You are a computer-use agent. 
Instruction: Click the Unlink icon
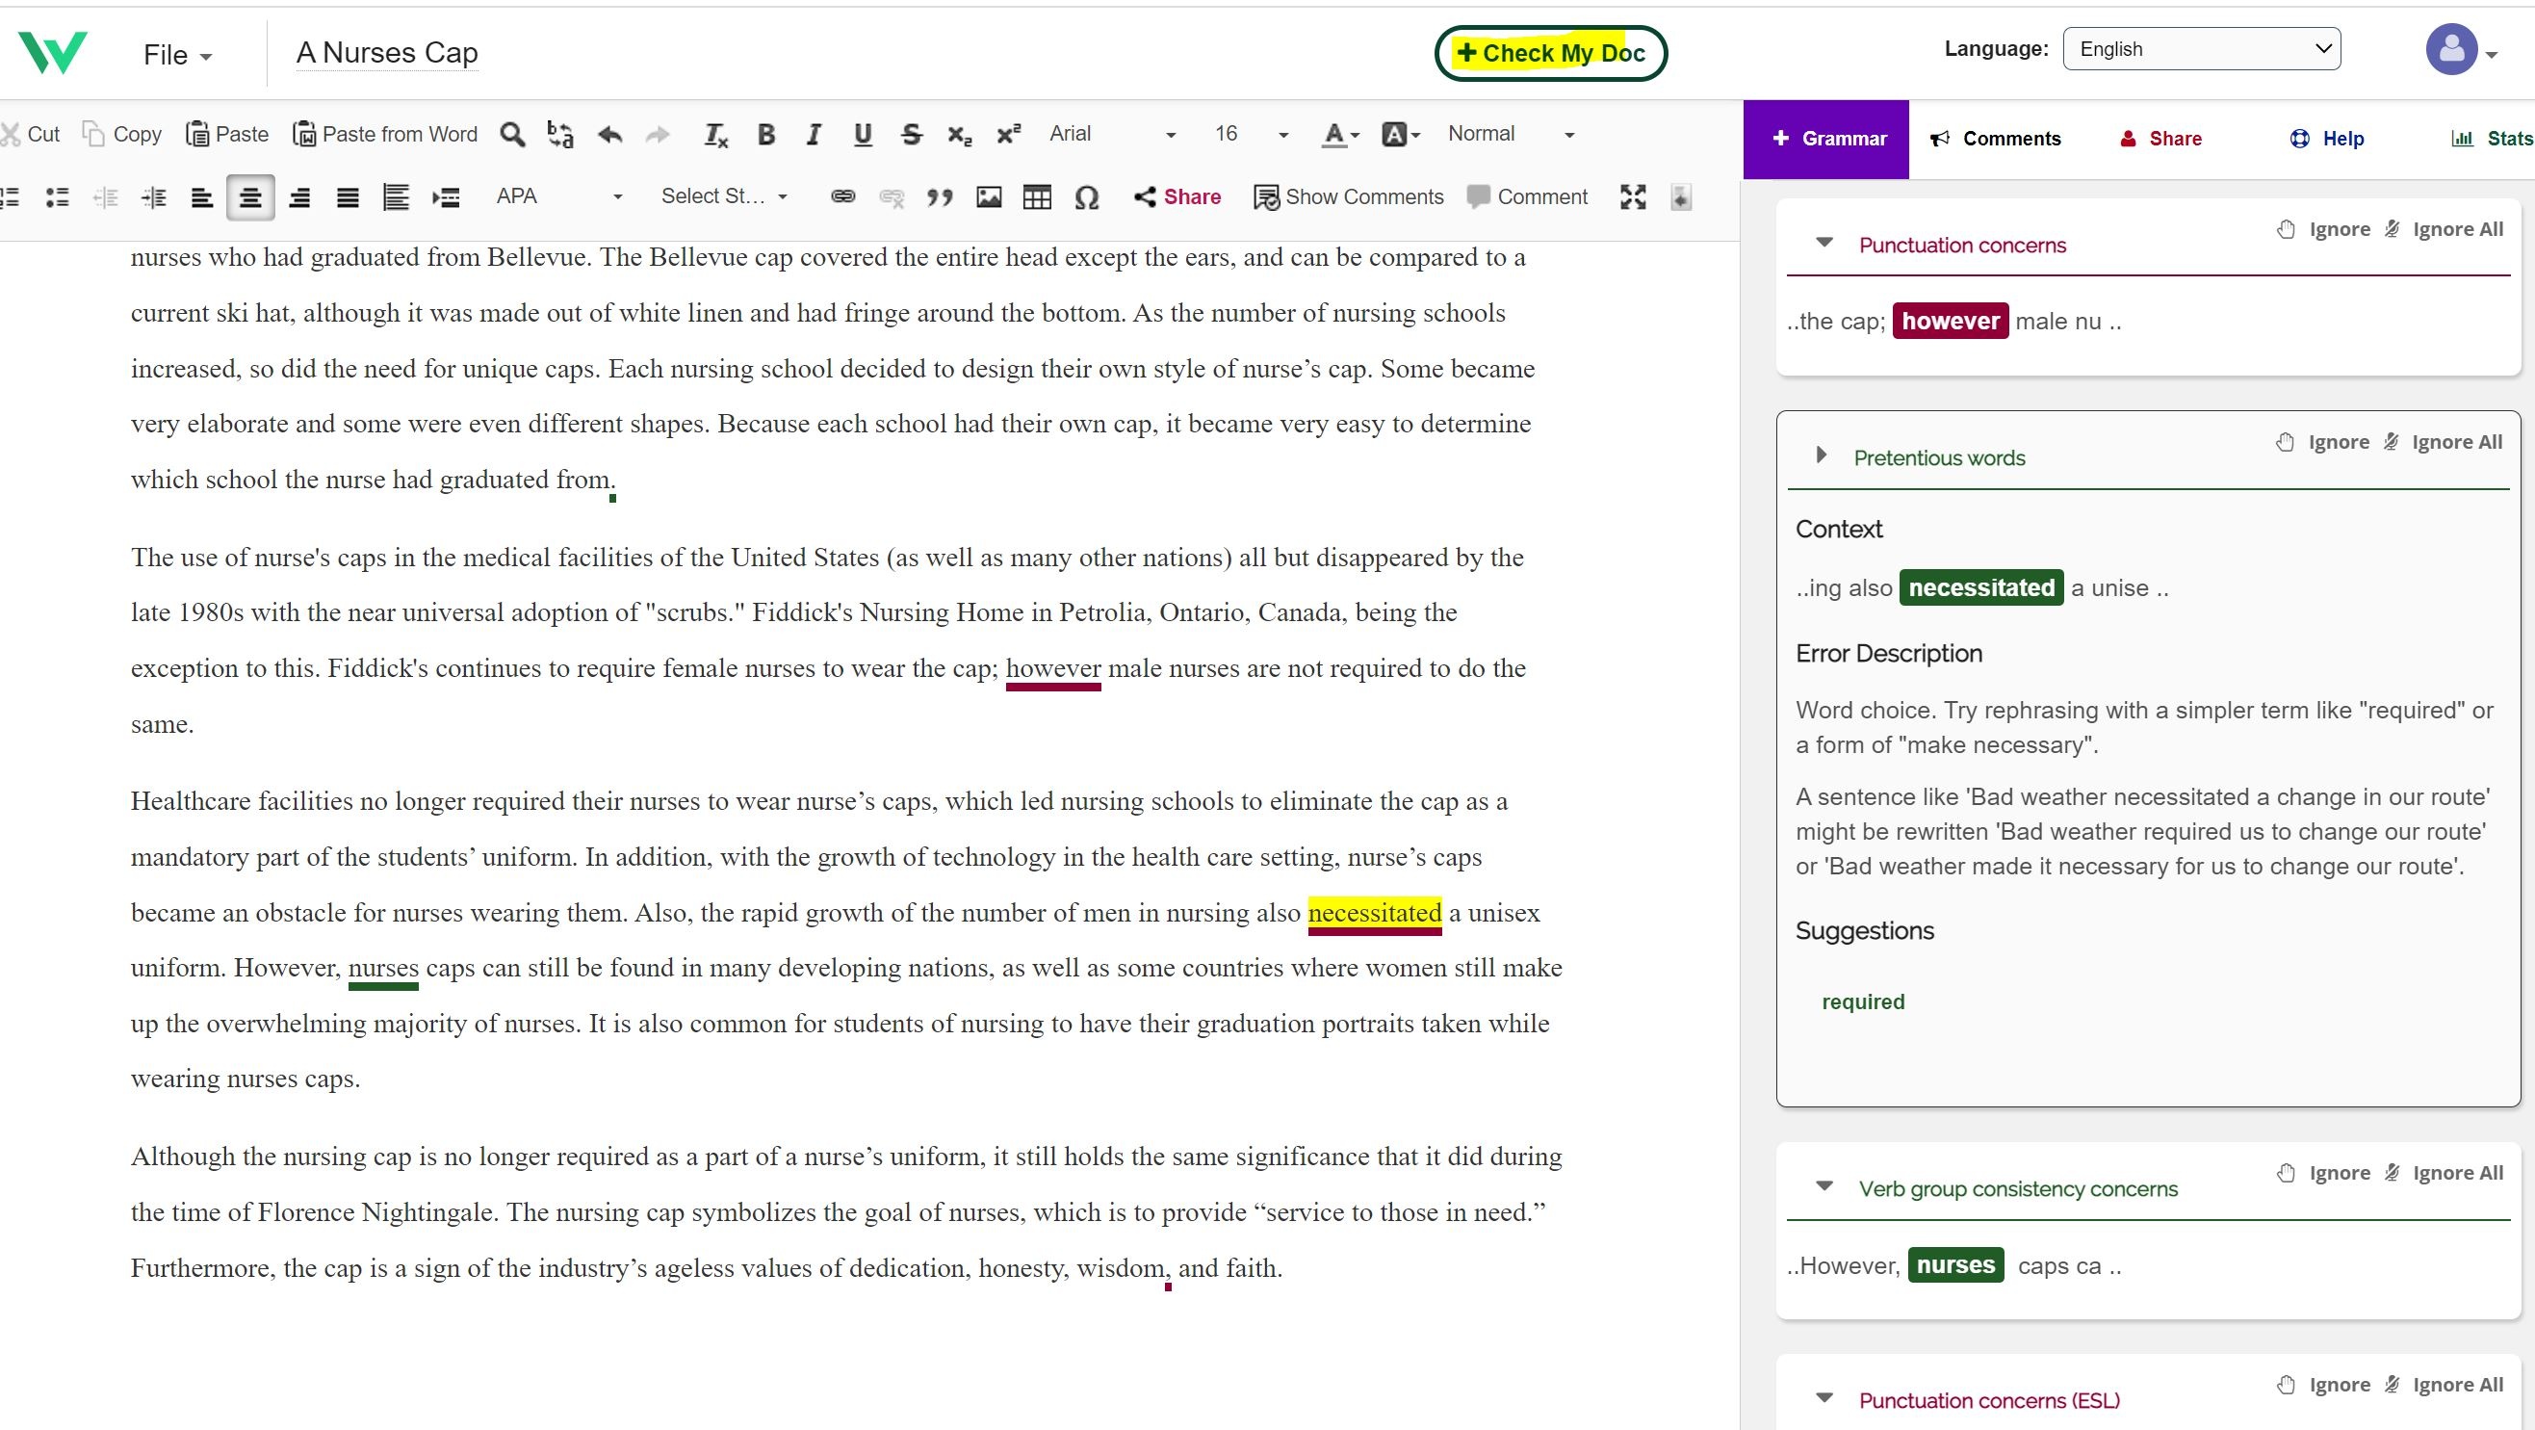click(892, 197)
